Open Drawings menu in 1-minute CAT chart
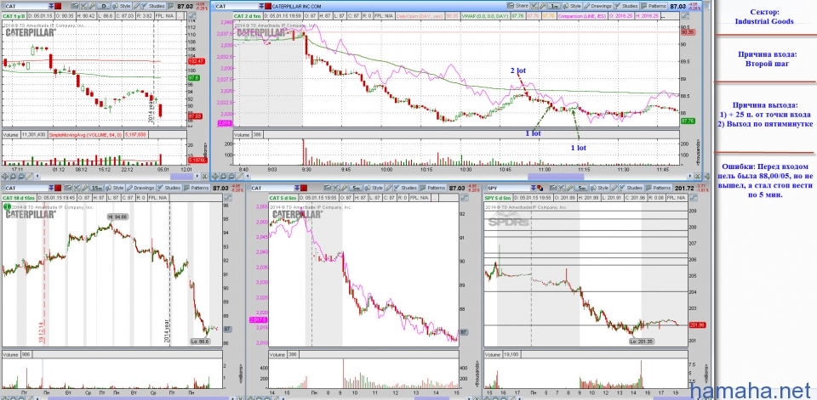Viewport: 817px width, 400px height. [x=597, y=6]
